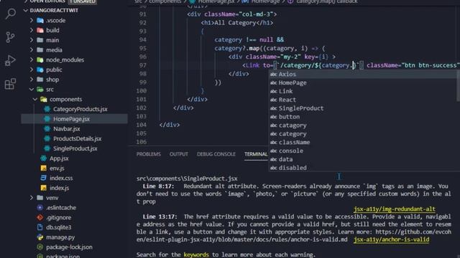460x258 pixels.
Task: Click the React icon beside CategoryProducts.jsx
Action: click(47, 109)
